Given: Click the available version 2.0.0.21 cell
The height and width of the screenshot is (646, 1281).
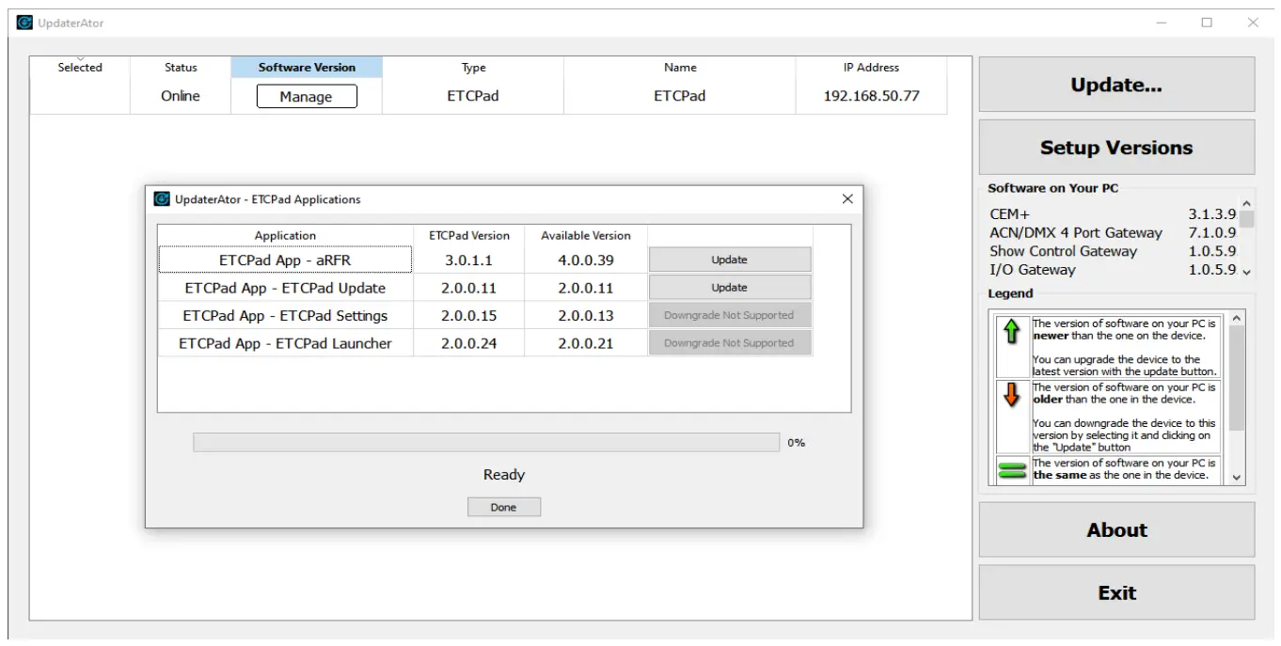Looking at the screenshot, I should [x=586, y=343].
